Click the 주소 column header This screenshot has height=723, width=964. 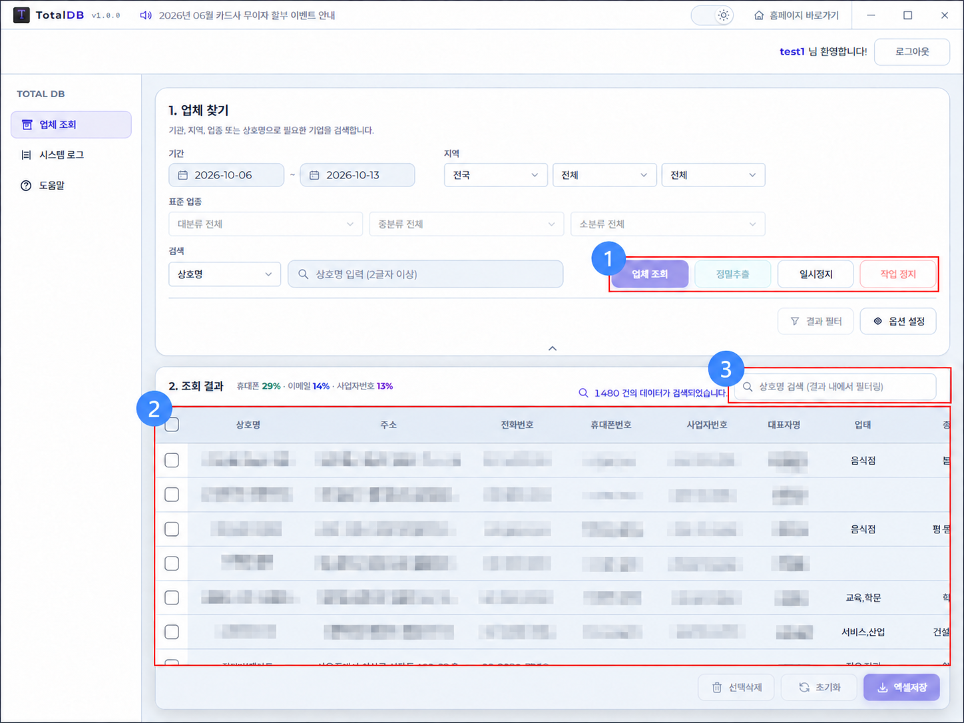point(388,425)
